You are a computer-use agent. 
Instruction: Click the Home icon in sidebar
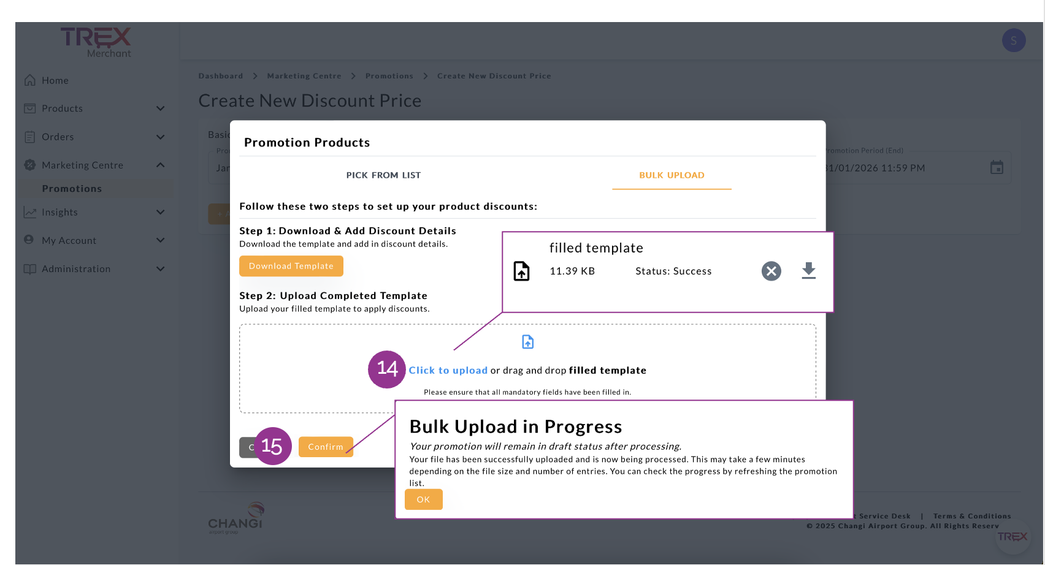point(29,80)
